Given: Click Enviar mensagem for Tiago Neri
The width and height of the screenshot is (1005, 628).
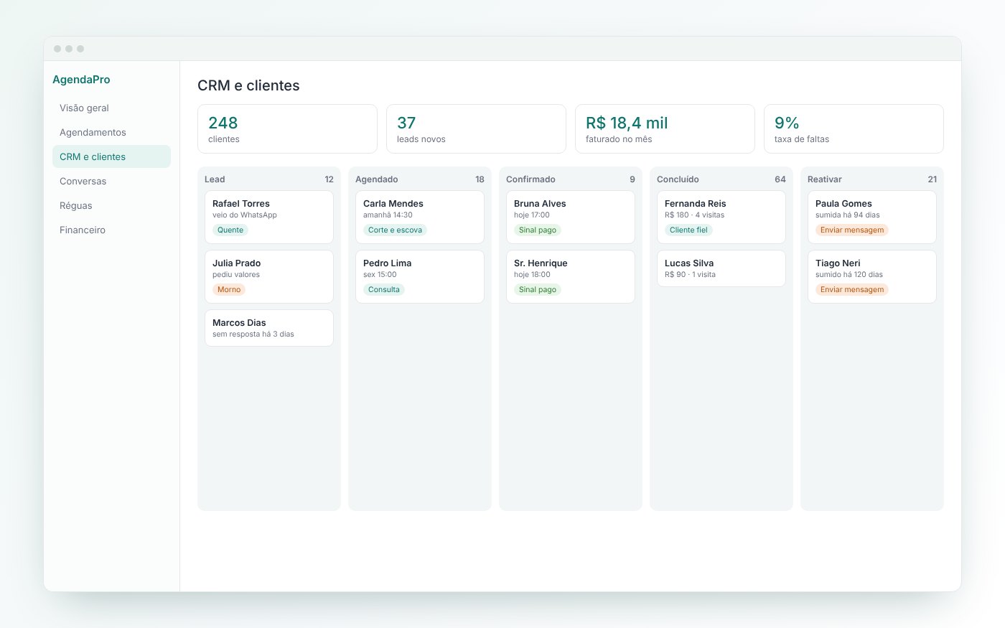Looking at the screenshot, I should (852, 290).
